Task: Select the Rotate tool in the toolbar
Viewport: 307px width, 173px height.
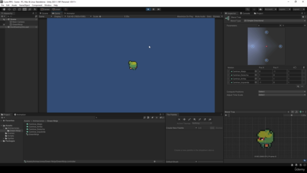Action: [14, 9]
